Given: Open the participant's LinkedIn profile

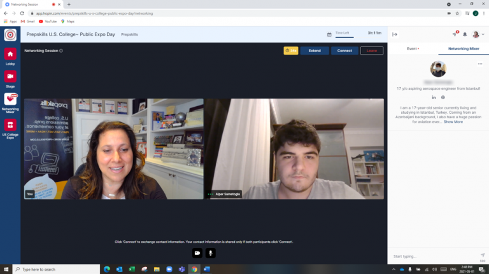Looking at the screenshot, I should [x=434, y=97].
